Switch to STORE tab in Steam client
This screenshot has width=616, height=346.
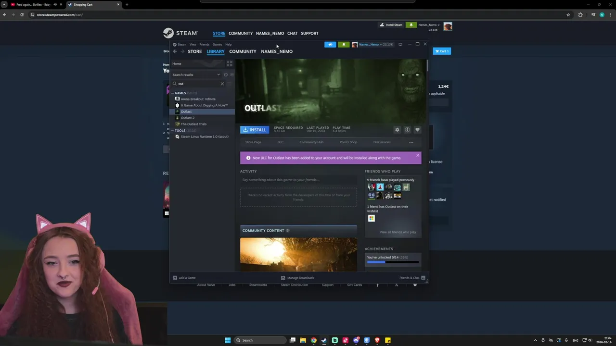pos(195,51)
